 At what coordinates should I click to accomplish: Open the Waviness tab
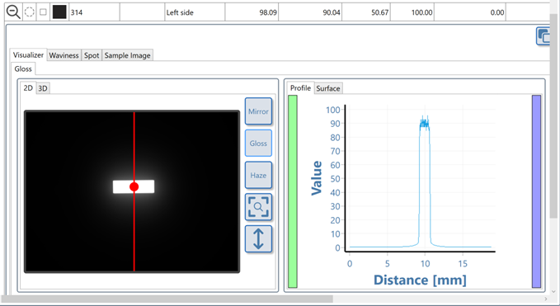(x=64, y=55)
